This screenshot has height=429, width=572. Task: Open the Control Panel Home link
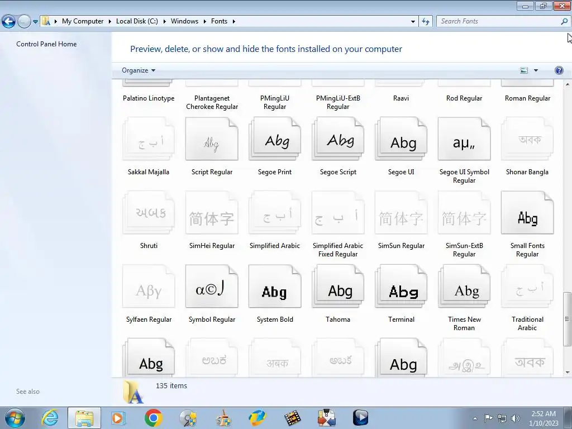click(x=46, y=44)
